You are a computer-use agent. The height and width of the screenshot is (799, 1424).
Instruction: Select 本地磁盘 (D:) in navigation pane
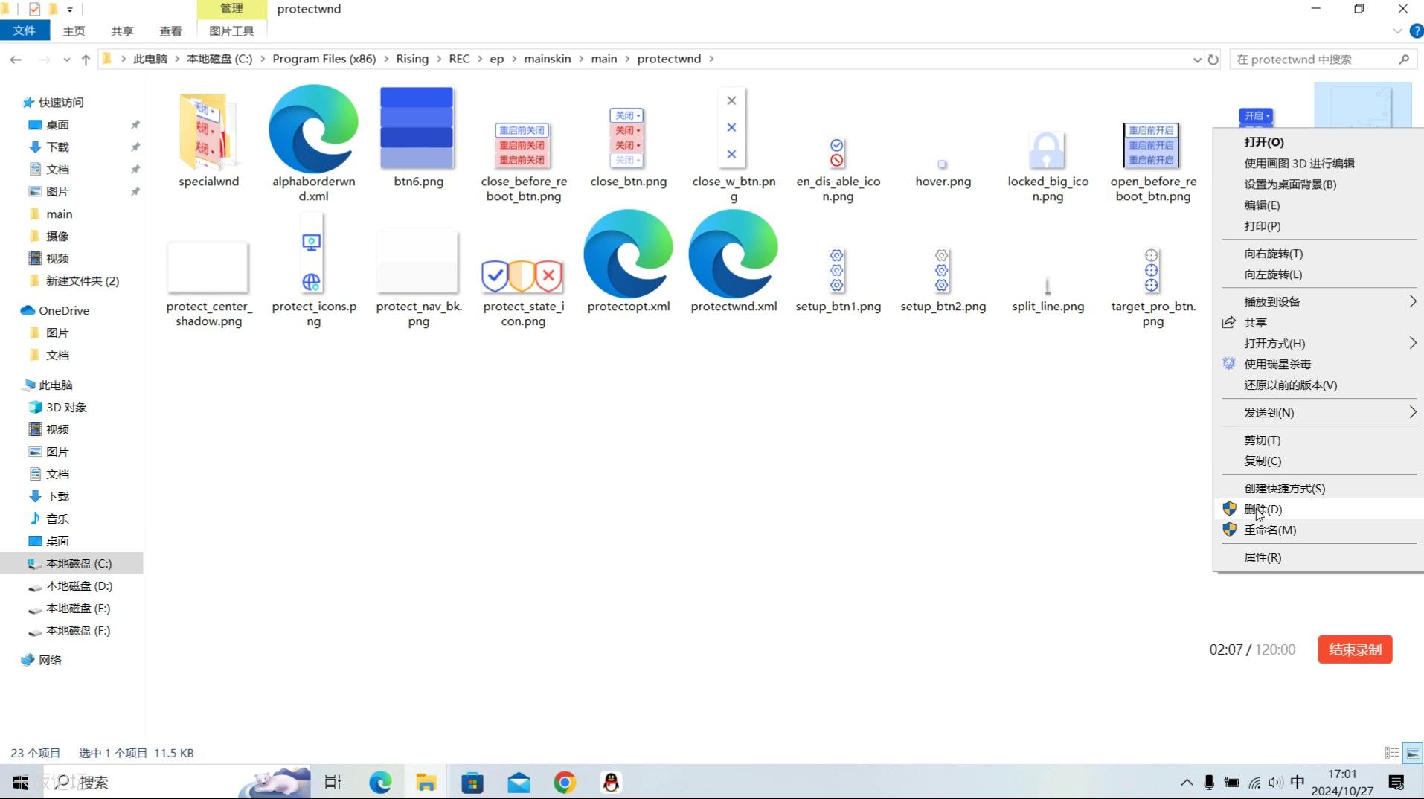(x=80, y=586)
